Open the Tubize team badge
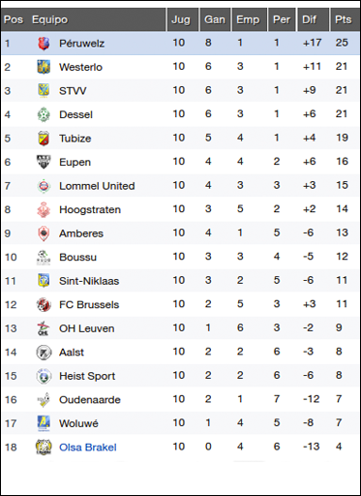361x496 pixels. coord(44,139)
